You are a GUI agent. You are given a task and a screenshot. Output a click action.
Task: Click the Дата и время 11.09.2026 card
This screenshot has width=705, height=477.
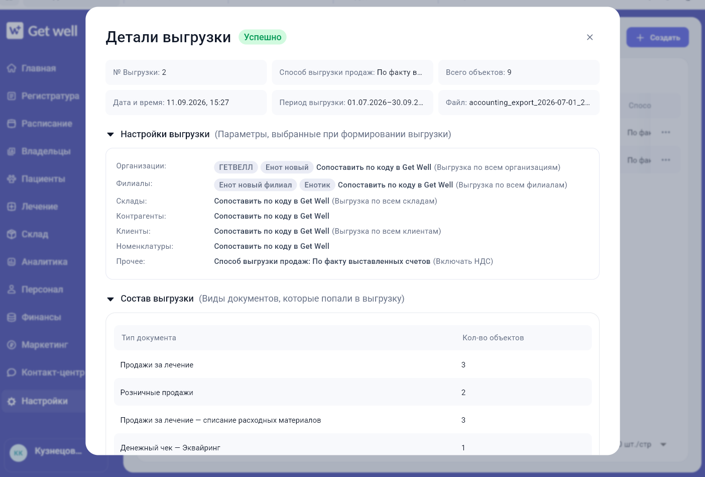(186, 103)
